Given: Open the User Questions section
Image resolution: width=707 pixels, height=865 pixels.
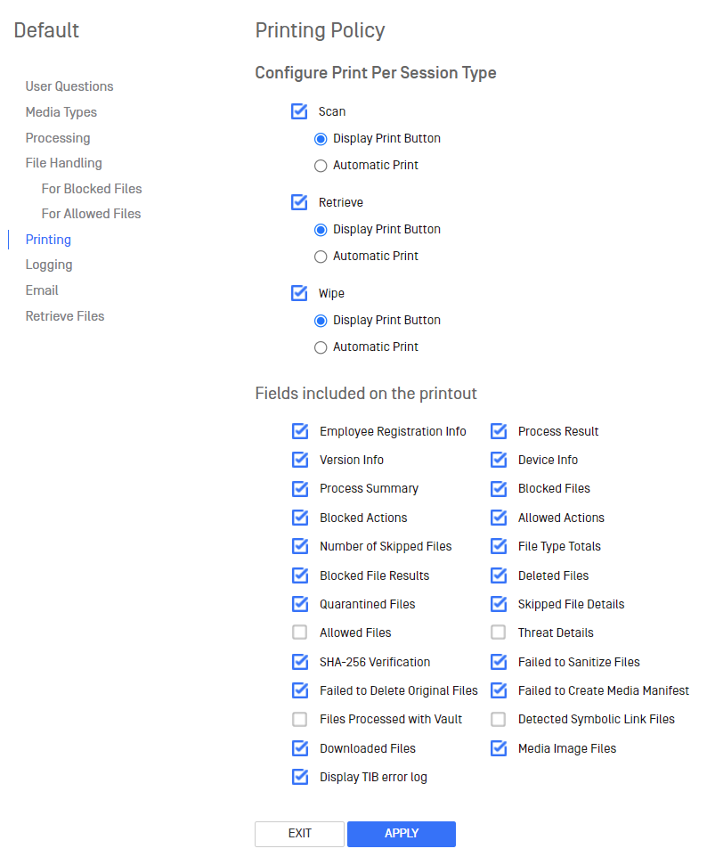Looking at the screenshot, I should tap(69, 86).
